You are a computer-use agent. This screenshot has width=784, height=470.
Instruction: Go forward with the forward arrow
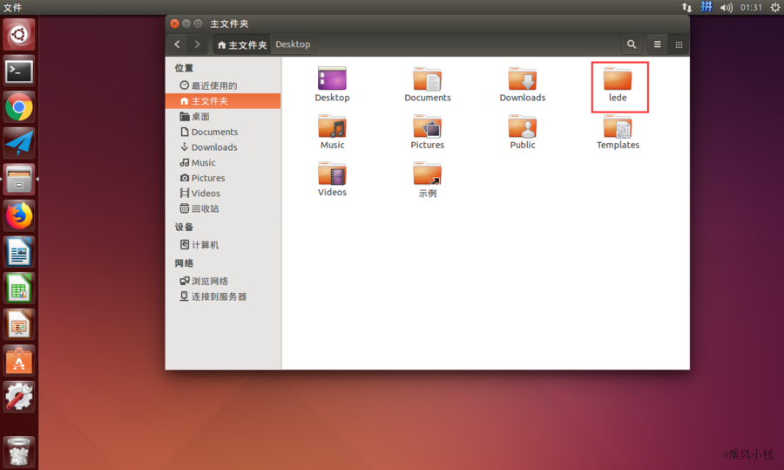tap(197, 44)
